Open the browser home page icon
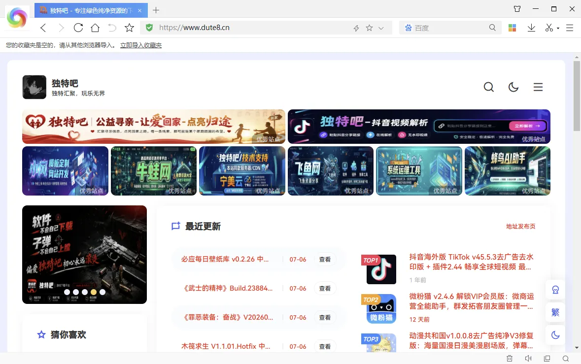581x364 pixels. tap(95, 28)
